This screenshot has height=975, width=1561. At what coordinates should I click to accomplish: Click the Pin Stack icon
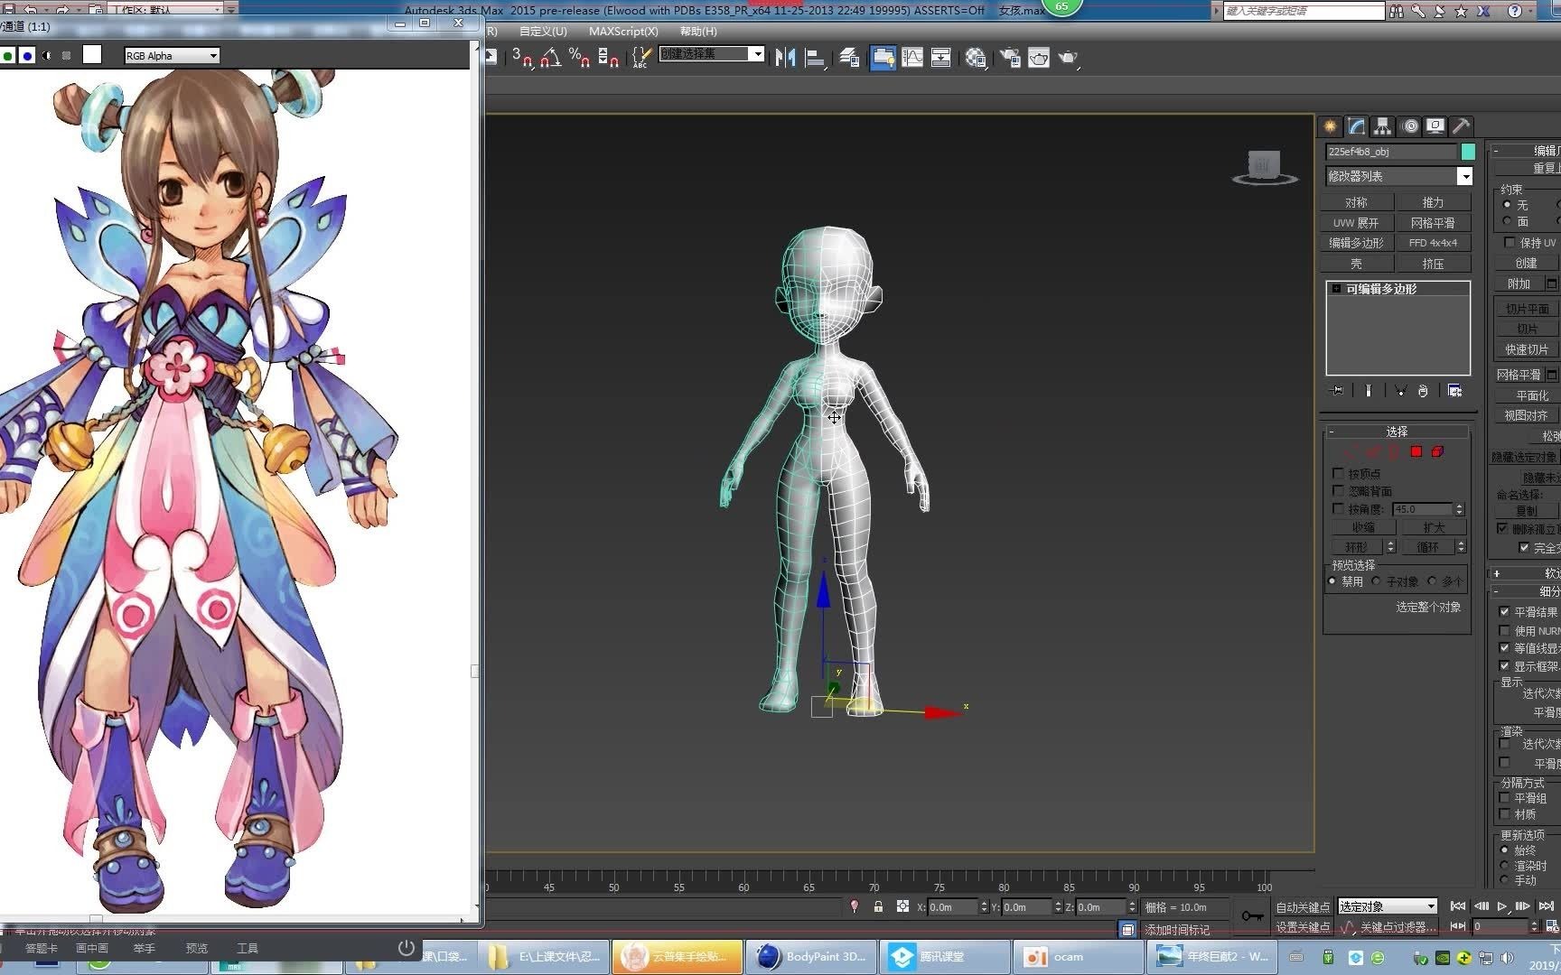[x=1338, y=391]
